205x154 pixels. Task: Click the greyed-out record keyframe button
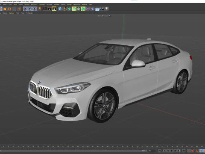189,151
